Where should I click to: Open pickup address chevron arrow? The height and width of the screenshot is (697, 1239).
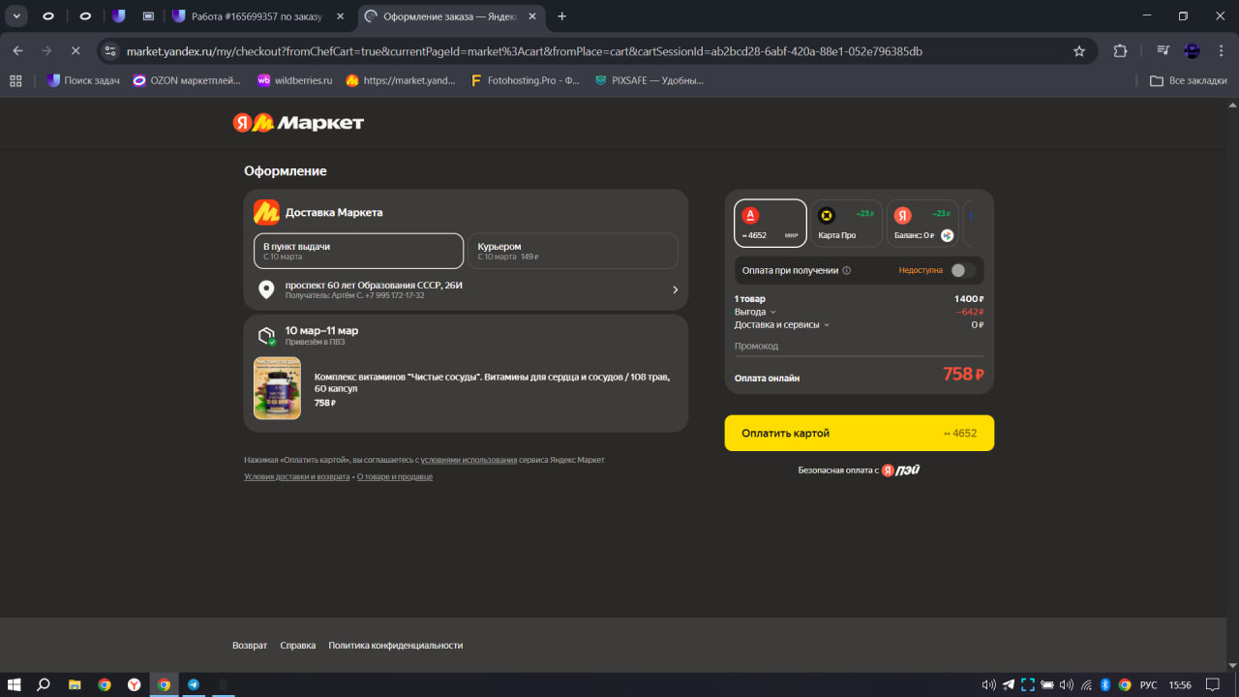pos(675,289)
